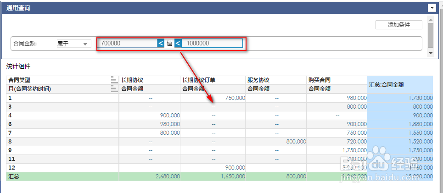Select the 月(合同签约时间) header cell
Viewport: 443px width, 193px height.
[x=62, y=89]
